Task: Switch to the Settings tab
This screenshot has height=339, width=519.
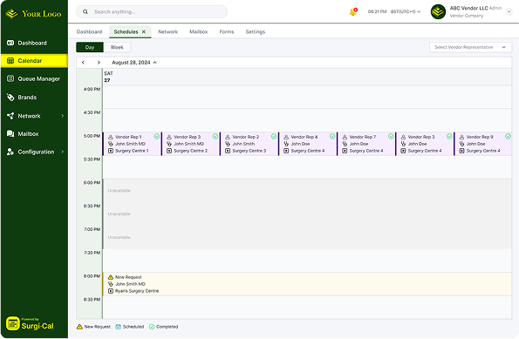Action: point(256,31)
